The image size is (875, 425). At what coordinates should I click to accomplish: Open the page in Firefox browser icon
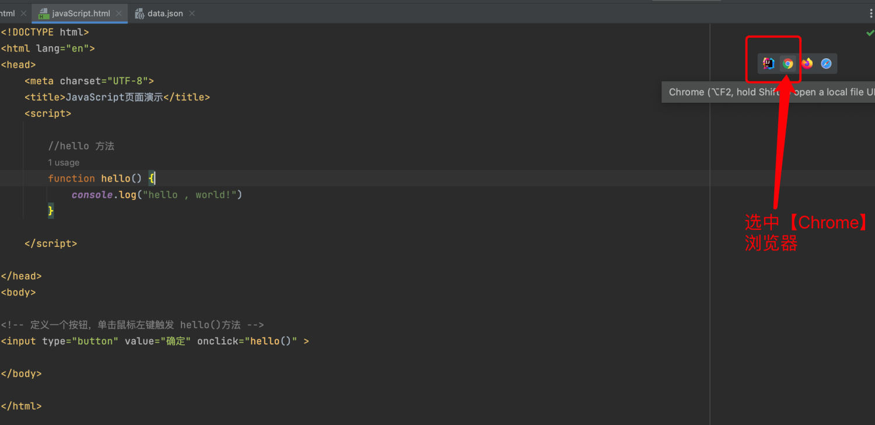pyautogui.click(x=807, y=64)
